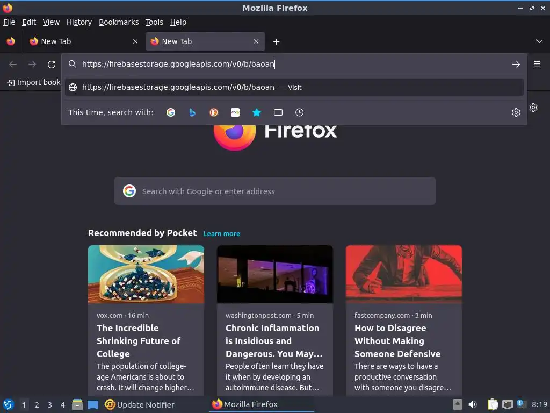Search this time with Bing icon
The height and width of the screenshot is (413, 550).
pyautogui.click(x=192, y=112)
